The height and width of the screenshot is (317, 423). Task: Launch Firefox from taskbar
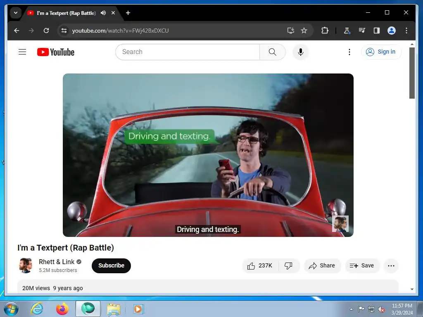(62, 309)
